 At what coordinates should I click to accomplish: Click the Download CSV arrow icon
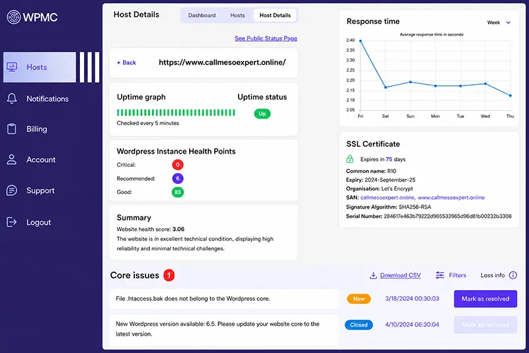373,276
